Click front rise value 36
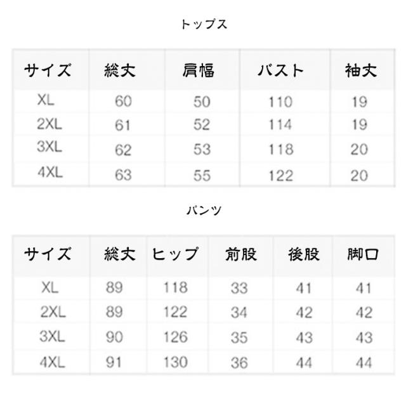Viewport: 406px width, 406px height. (x=239, y=363)
